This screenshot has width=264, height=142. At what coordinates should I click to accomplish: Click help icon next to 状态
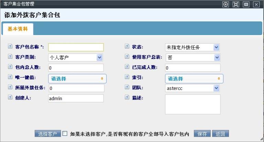pos(126,47)
